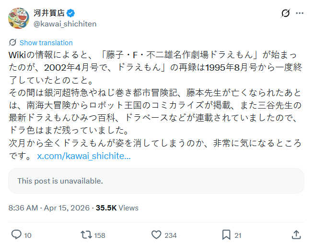
Task: Click the repost arrows icon
Action: [86, 234]
